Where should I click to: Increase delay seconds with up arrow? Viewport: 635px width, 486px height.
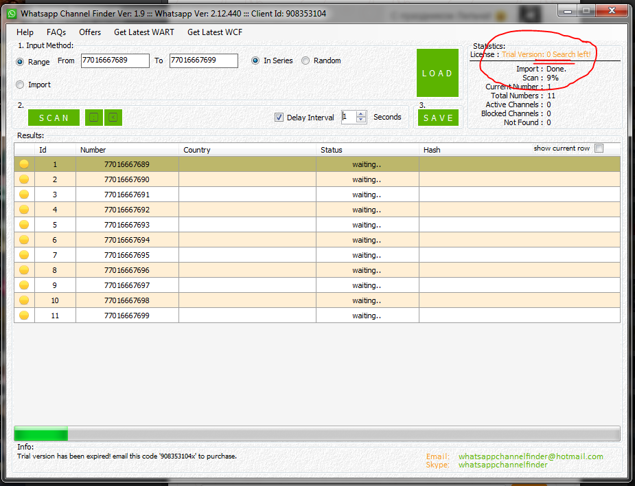pos(361,114)
